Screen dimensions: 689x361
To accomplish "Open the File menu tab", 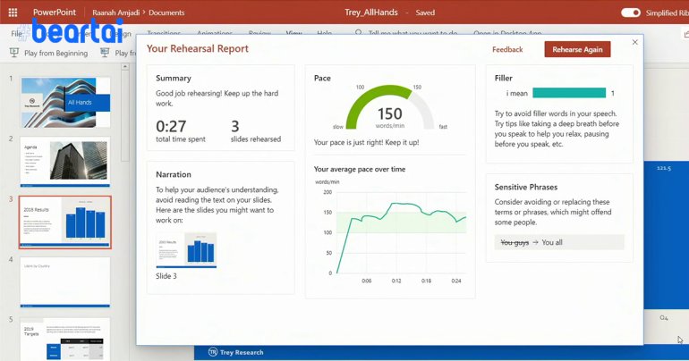I will (17, 33).
